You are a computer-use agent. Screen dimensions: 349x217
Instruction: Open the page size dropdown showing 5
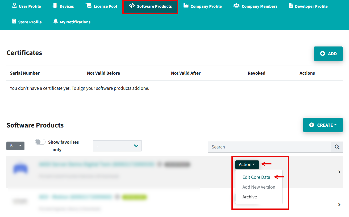tap(15, 146)
